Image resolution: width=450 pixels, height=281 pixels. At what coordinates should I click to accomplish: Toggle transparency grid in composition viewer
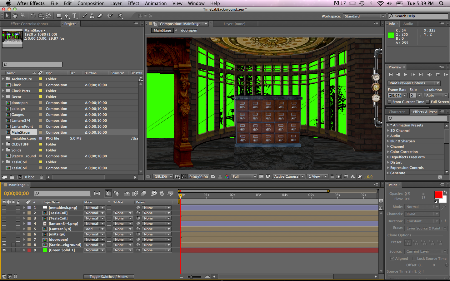268,176
